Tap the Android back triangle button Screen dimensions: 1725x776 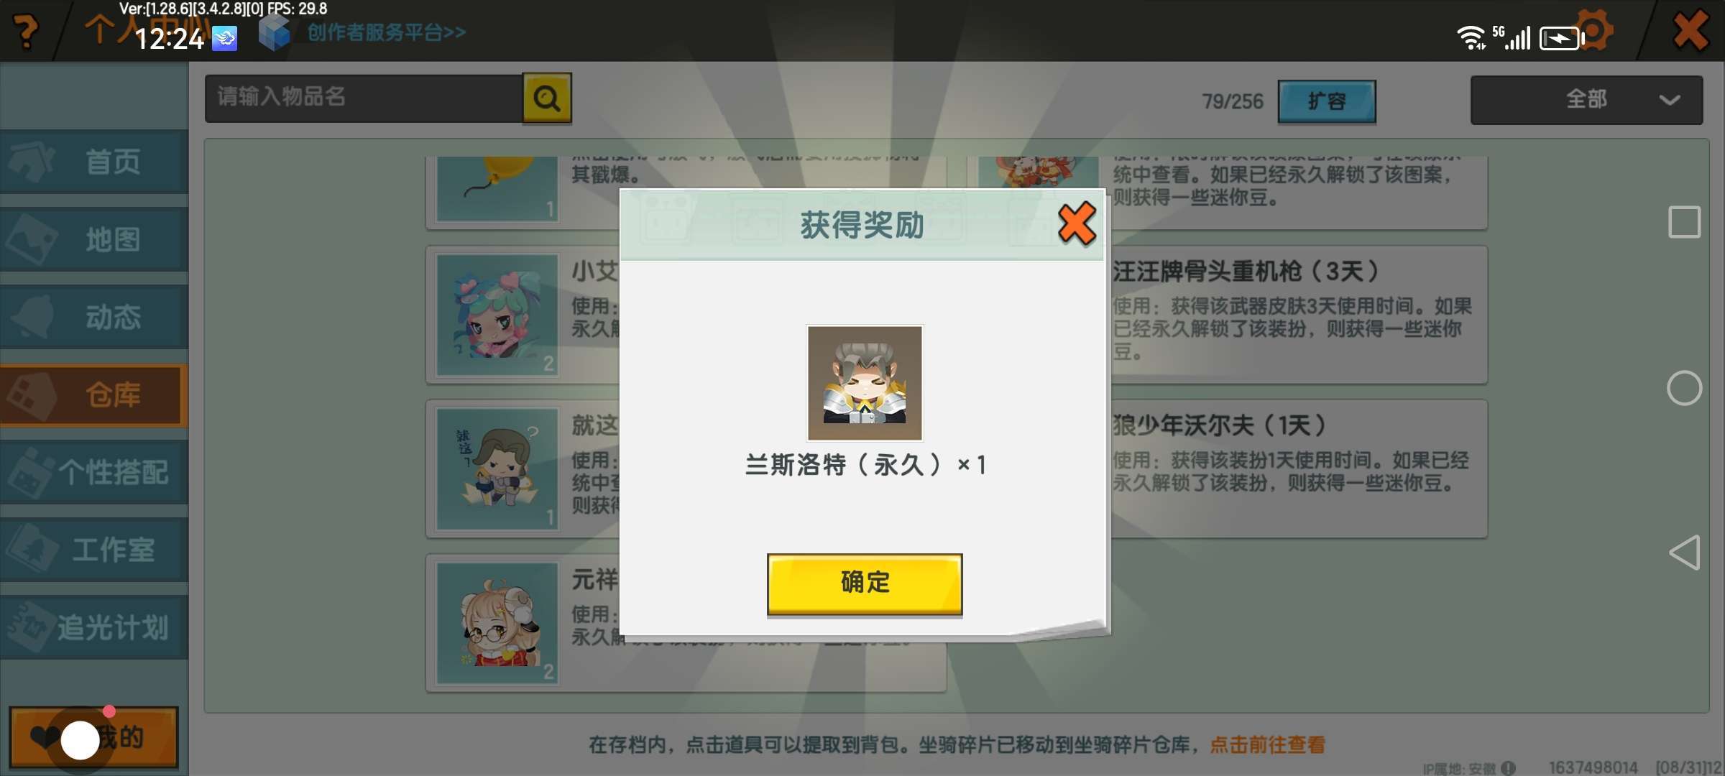tap(1684, 552)
